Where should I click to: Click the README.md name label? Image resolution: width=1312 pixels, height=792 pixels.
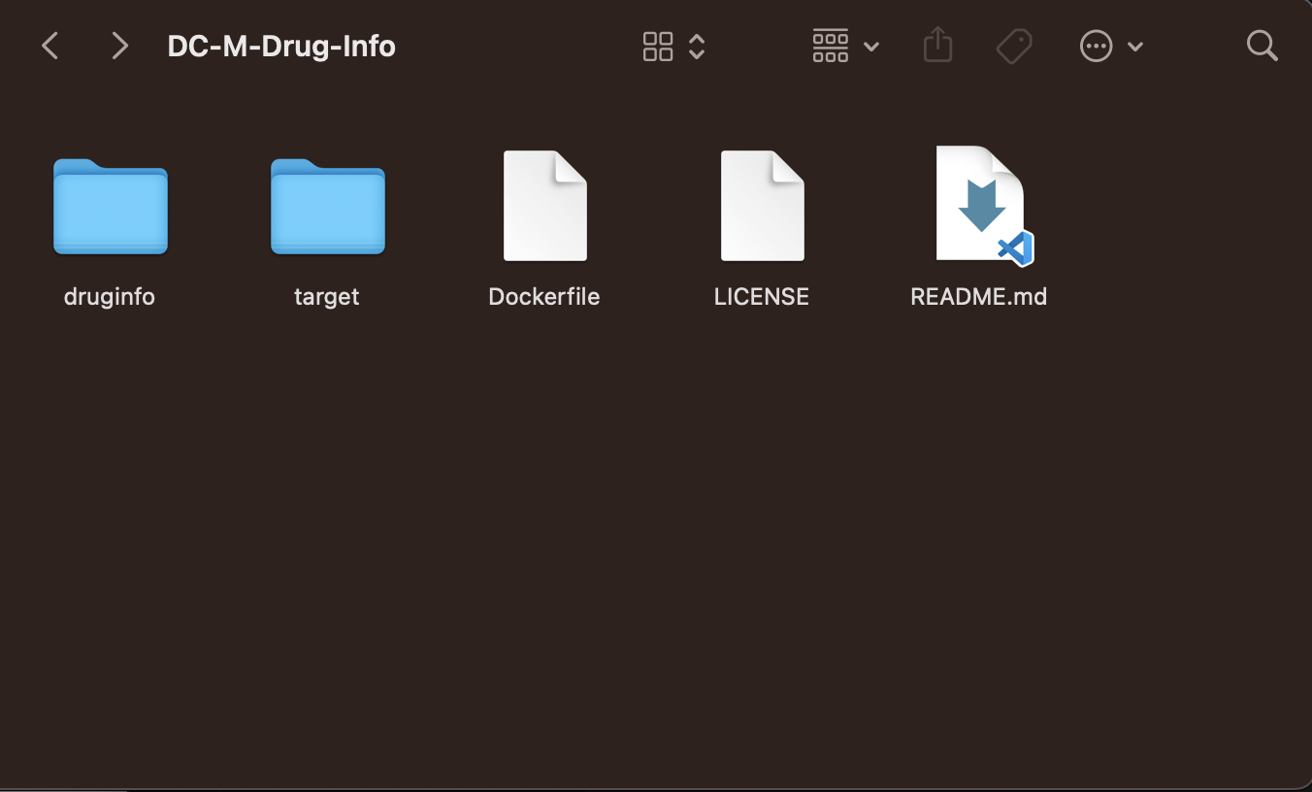click(x=979, y=296)
